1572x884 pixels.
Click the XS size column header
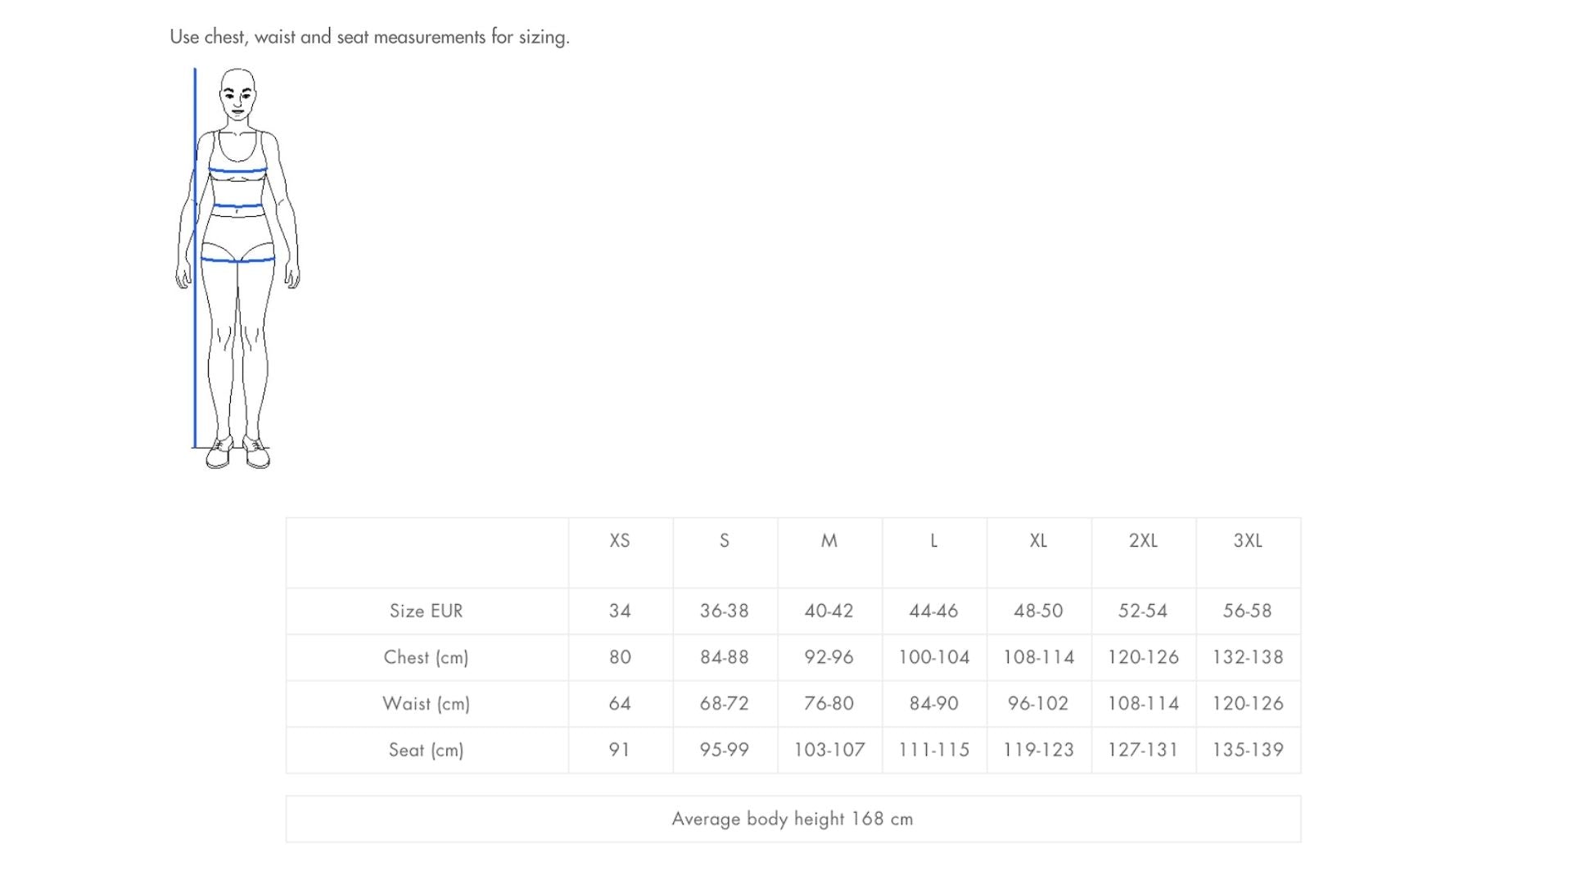(x=620, y=541)
